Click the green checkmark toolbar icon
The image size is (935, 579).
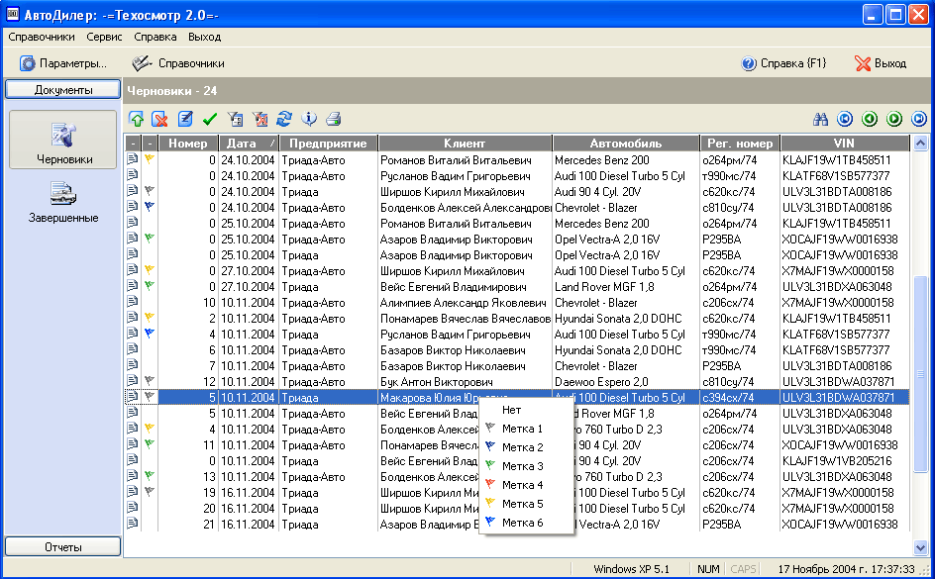pos(210,119)
